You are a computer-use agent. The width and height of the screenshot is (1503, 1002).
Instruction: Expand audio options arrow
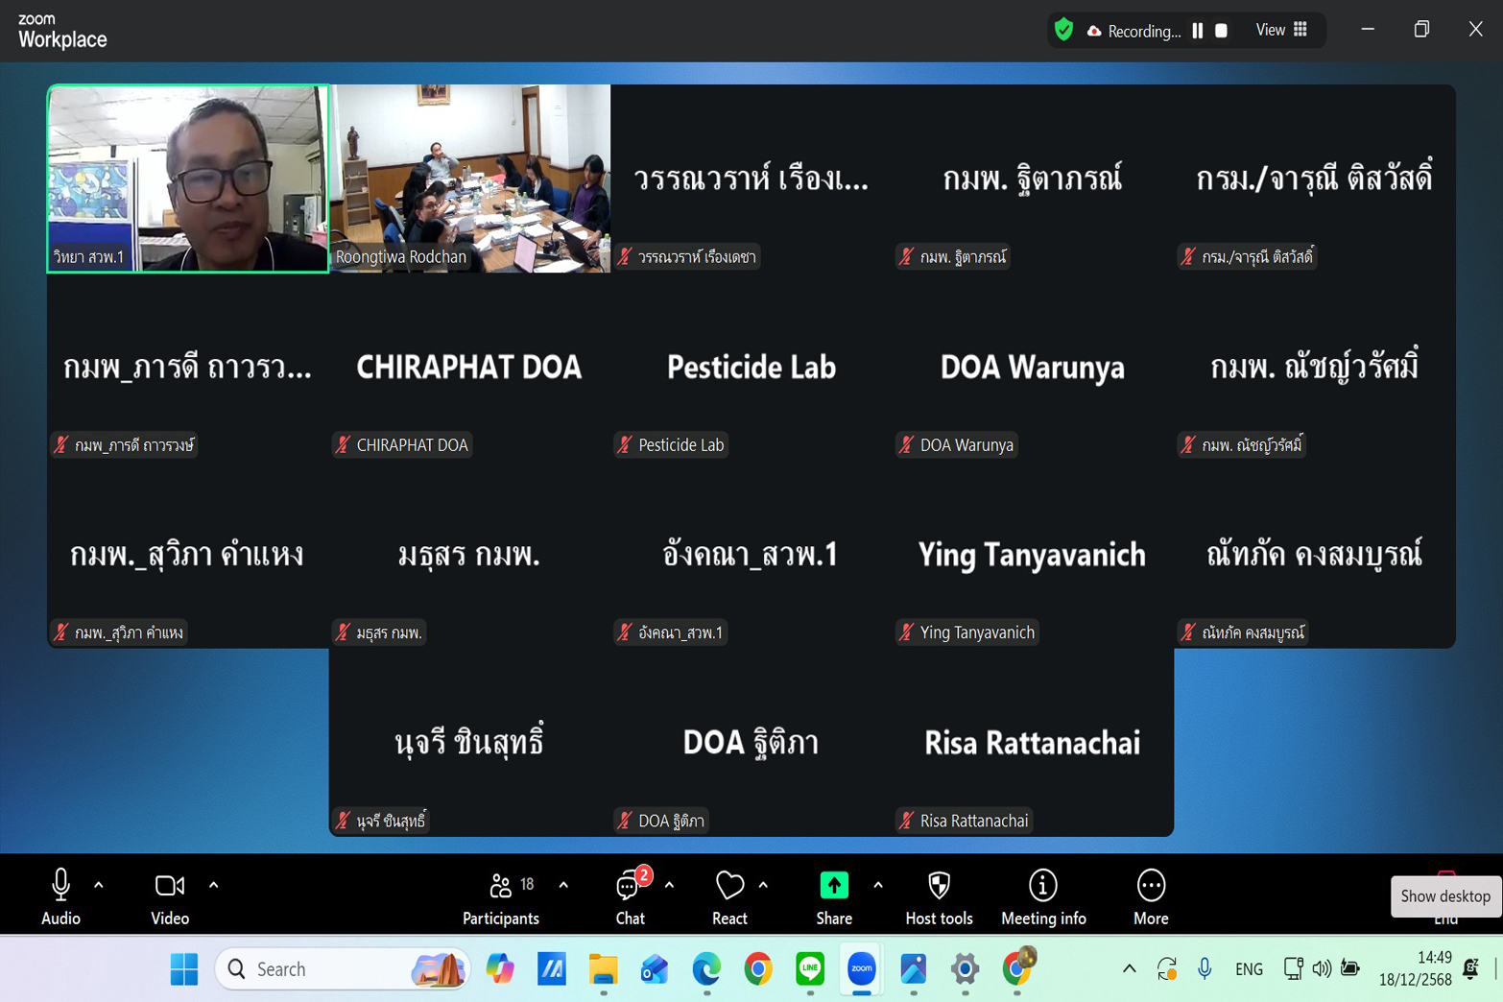tap(99, 885)
